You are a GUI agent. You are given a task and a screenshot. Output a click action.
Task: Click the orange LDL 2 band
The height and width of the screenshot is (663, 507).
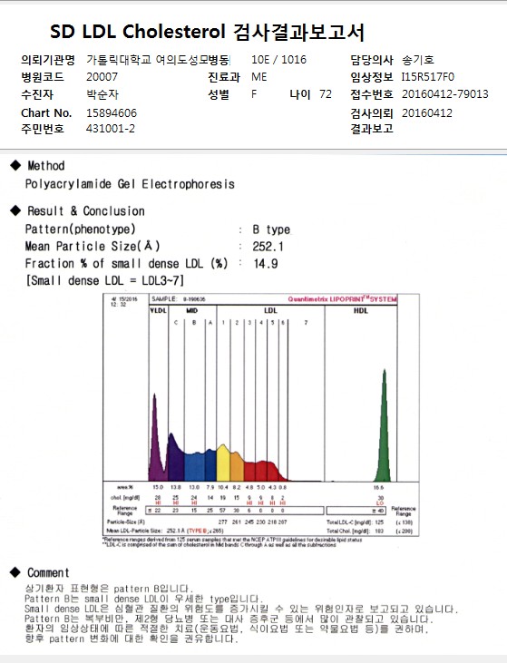coord(238,466)
